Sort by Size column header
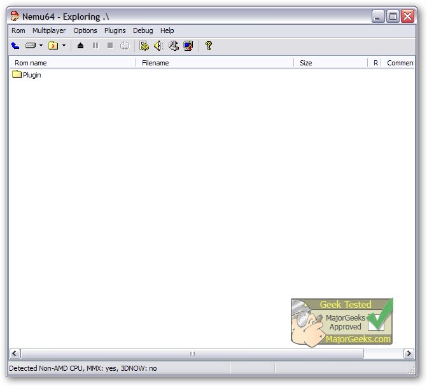427x386 pixels. coord(331,63)
